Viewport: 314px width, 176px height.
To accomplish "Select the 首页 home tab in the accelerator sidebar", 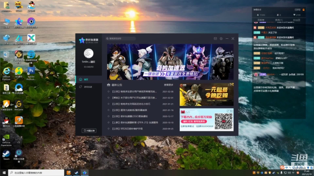I will [x=89, y=79].
